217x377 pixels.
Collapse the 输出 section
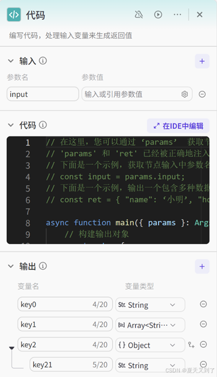[x=11, y=266]
